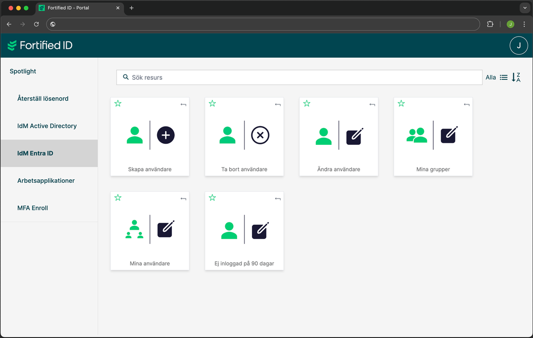Viewport: 533px width, 338px height.
Task: Click the Mina användare label
Action: (x=150, y=264)
